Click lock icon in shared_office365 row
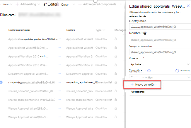 (x=116, y=91)
